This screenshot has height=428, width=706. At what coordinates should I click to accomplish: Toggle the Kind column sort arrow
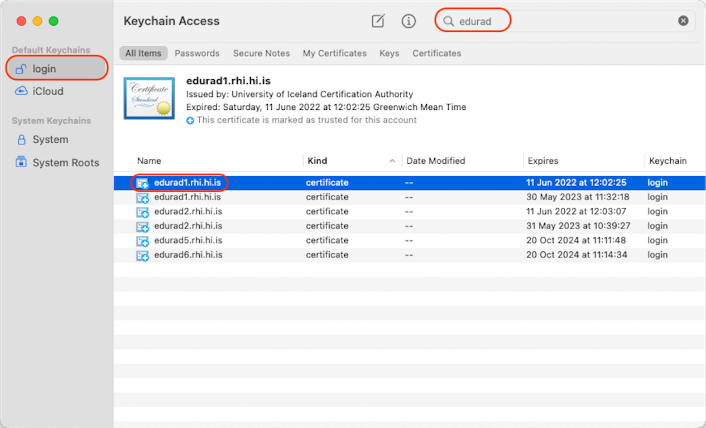[392, 161]
